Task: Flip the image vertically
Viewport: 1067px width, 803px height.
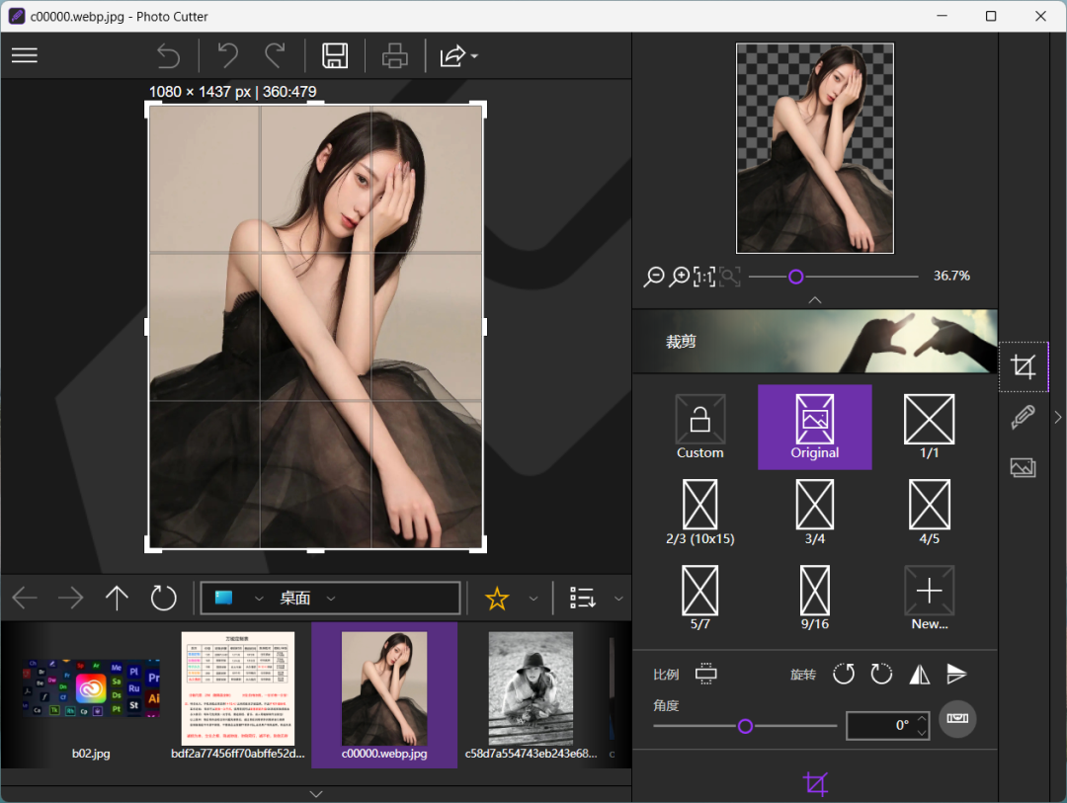Action: pos(955,674)
